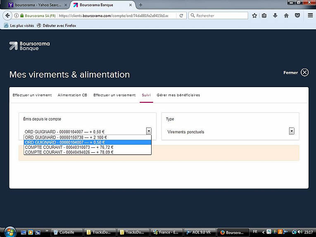Open the Firefox hamburger menu
Image resolution: width=316 pixels, height=237 pixels.
[310, 16]
